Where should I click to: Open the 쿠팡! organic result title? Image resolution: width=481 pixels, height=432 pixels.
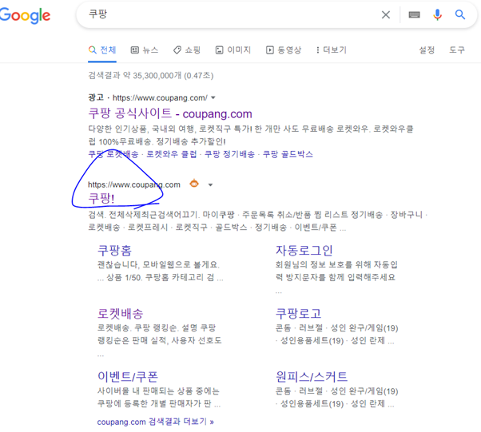[101, 198]
